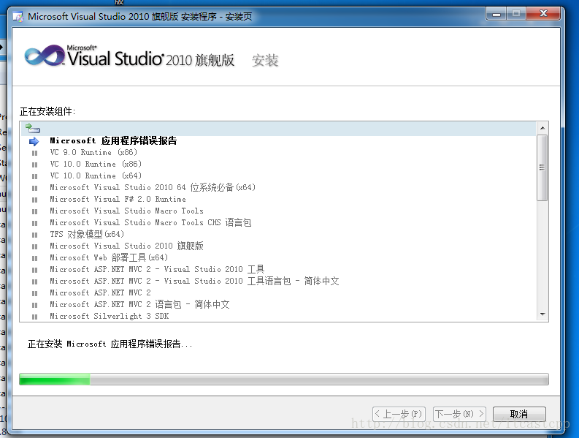
Task: Select Microsoft Web 部署工具 (x64) entry
Action: click(109, 258)
